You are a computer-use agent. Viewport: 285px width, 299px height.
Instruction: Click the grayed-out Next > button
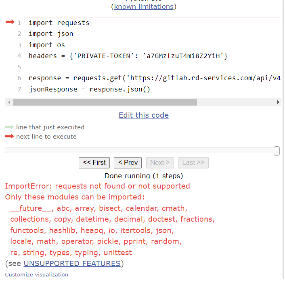click(160, 163)
